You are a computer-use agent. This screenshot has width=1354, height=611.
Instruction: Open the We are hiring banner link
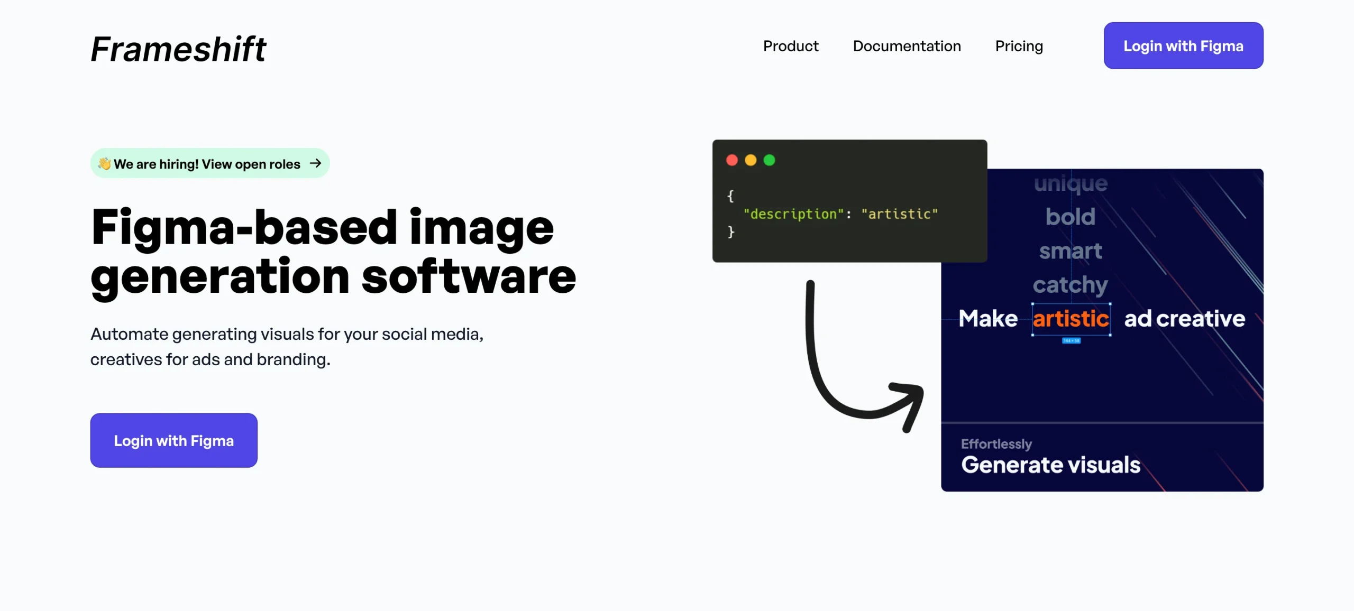pyautogui.click(x=210, y=163)
